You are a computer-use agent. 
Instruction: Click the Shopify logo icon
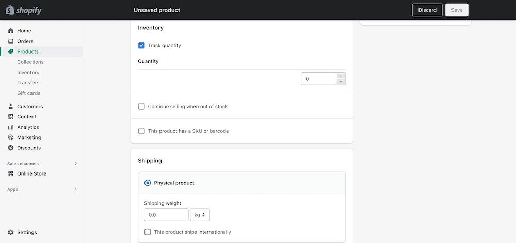point(9,10)
